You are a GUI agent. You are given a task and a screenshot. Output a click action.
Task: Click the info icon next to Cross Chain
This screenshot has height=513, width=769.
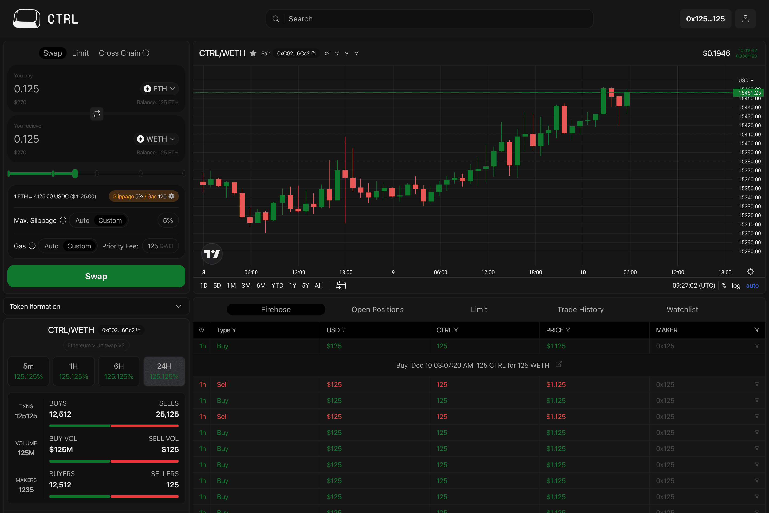click(x=146, y=53)
